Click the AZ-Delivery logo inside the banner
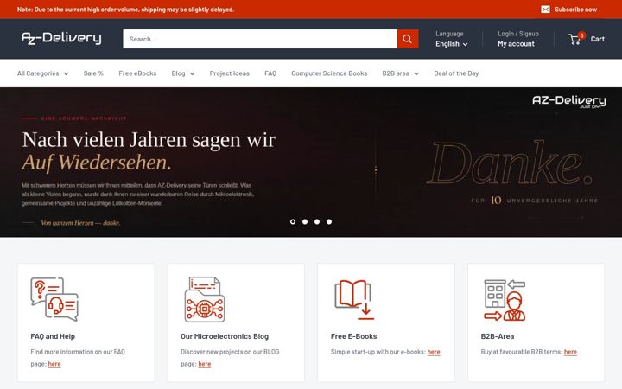The image size is (622, 389). pos(568,101)
